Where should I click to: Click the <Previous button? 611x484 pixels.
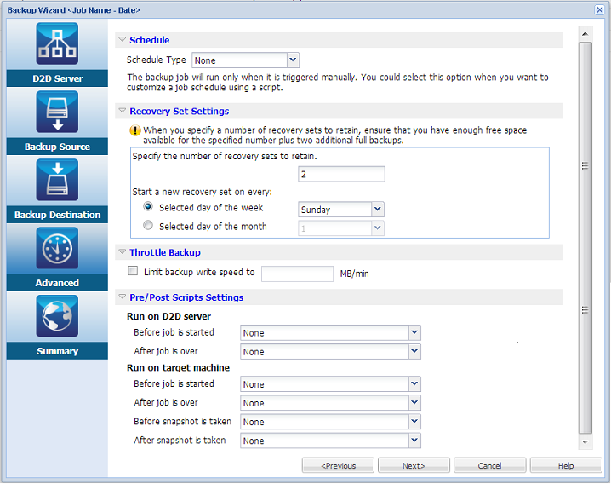[x=338, y=465]
